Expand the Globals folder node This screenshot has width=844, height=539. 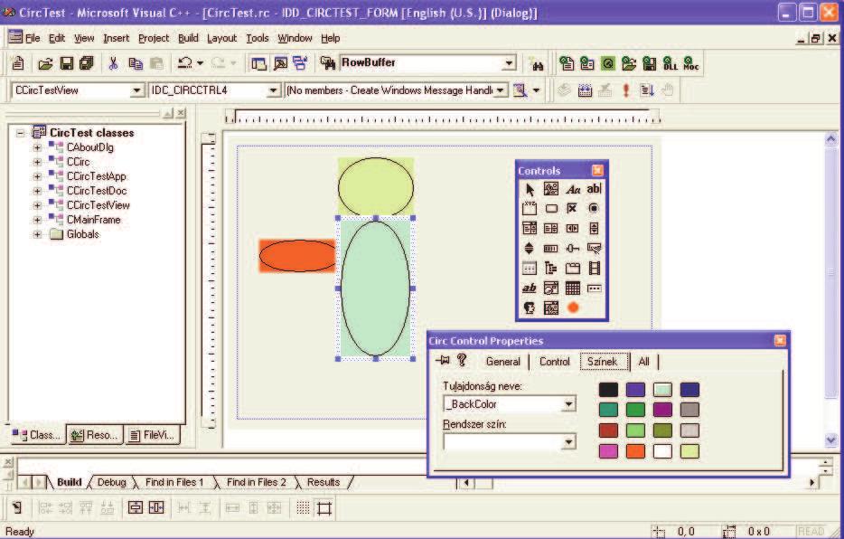[37, 234]
